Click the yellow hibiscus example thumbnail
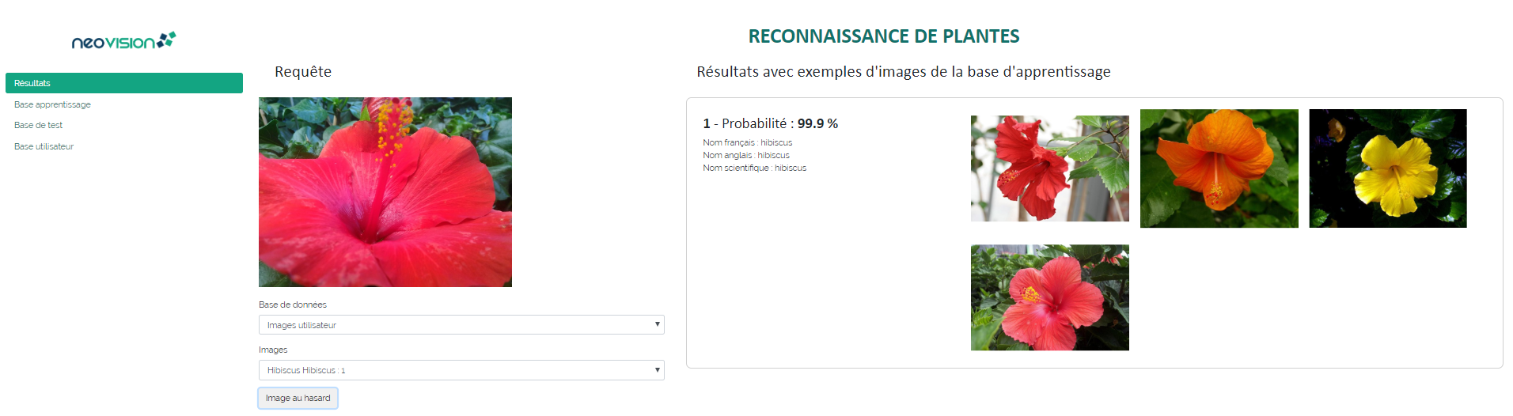The width and height of the screenshot is (1513, 416). point(1387,168)
